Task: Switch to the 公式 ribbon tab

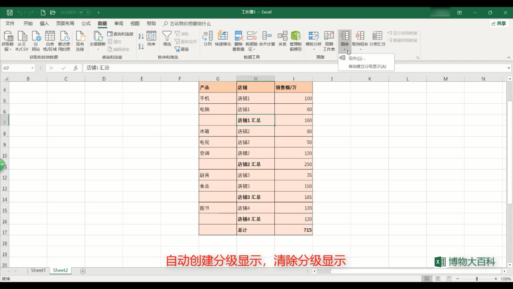Action: click(x=86, y=24)
